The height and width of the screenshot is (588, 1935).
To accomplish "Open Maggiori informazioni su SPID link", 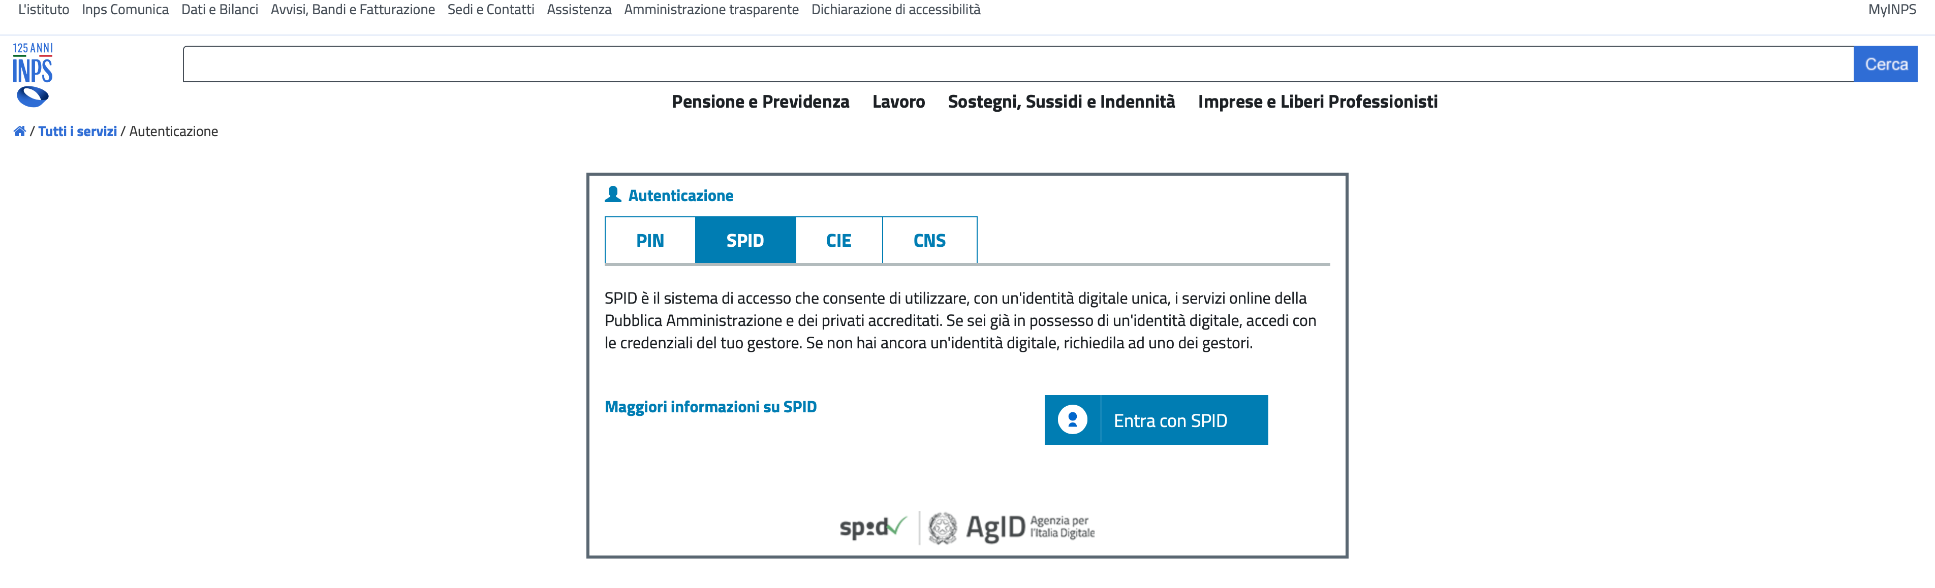I will 710,407.
